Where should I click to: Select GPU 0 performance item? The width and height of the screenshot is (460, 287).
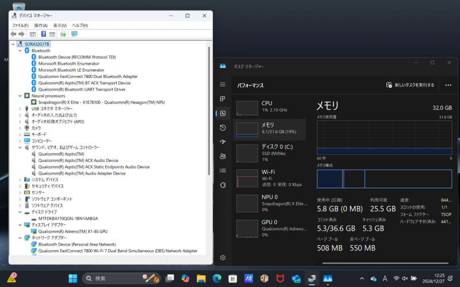[x=269, y=228]
